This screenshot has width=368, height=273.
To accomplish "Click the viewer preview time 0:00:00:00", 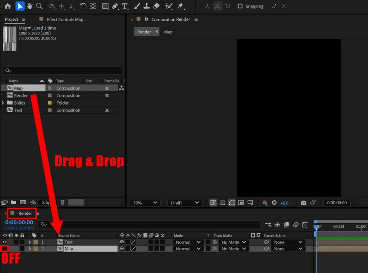I will [x=337, y=203].
